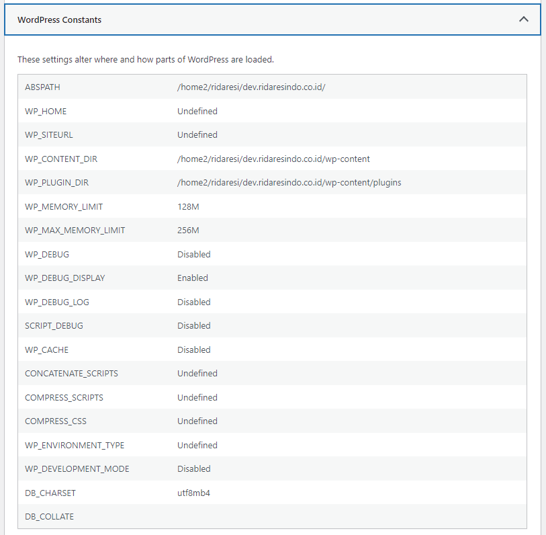The height and width of the screenshot is (535, 546).
Task: Click the WP_CACHE Disabled value
Action: [194, 350]
